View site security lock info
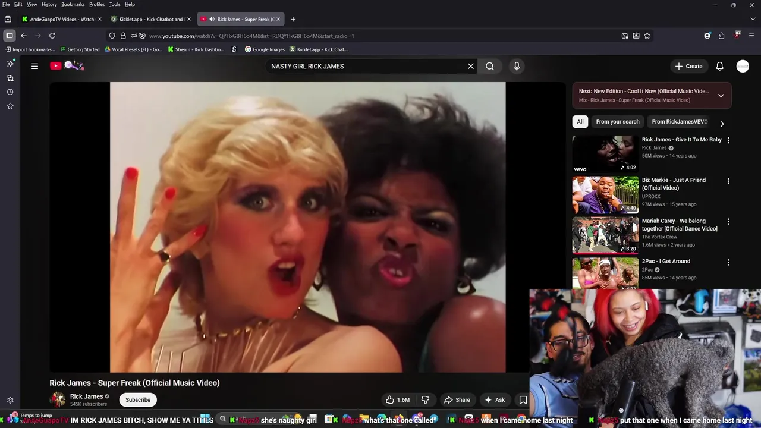Image resolution: width=761 pixels, height=428 pixels. pyautogui.click(x=123, y=36)
